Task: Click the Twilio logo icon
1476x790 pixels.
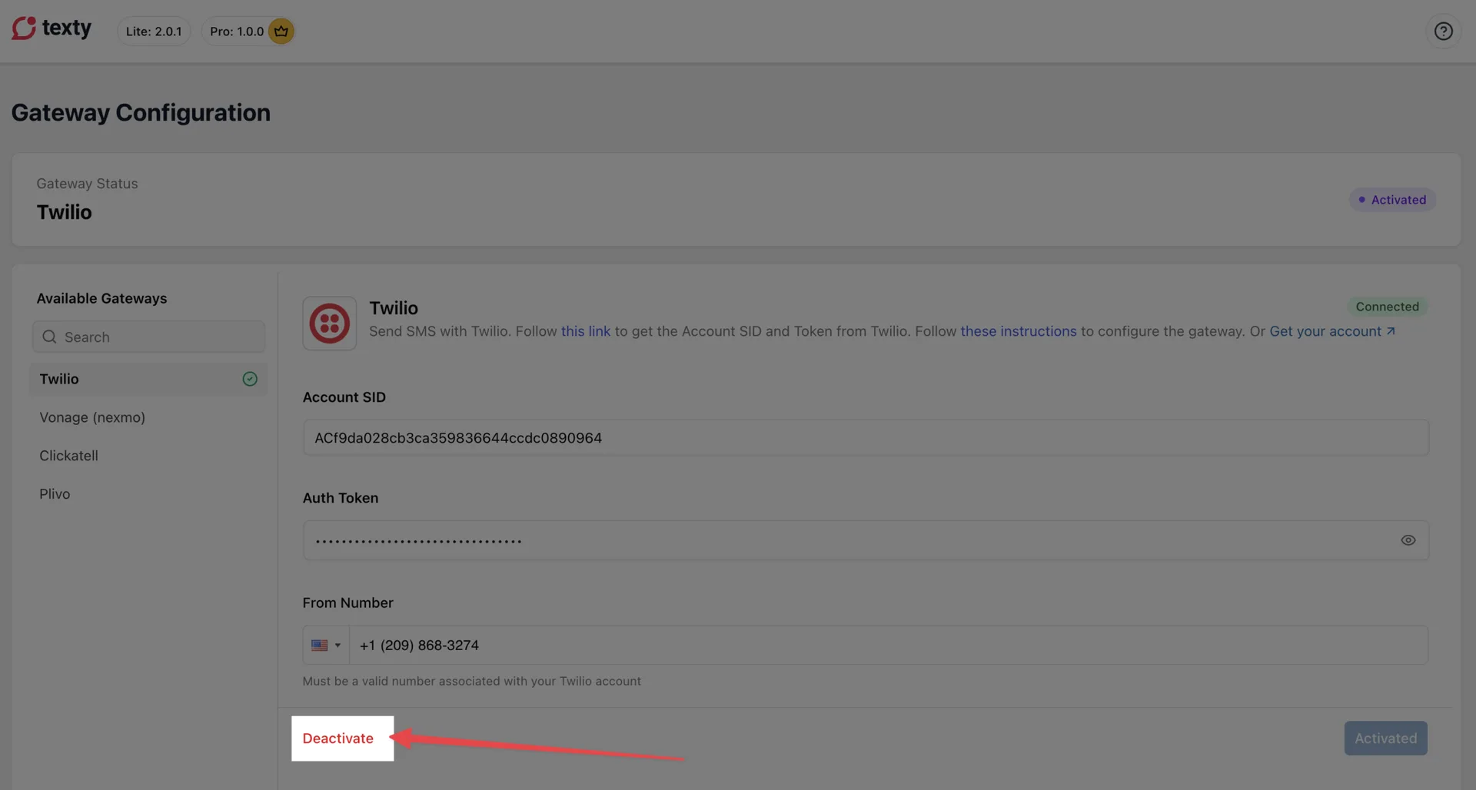Action: click(329, 324)
